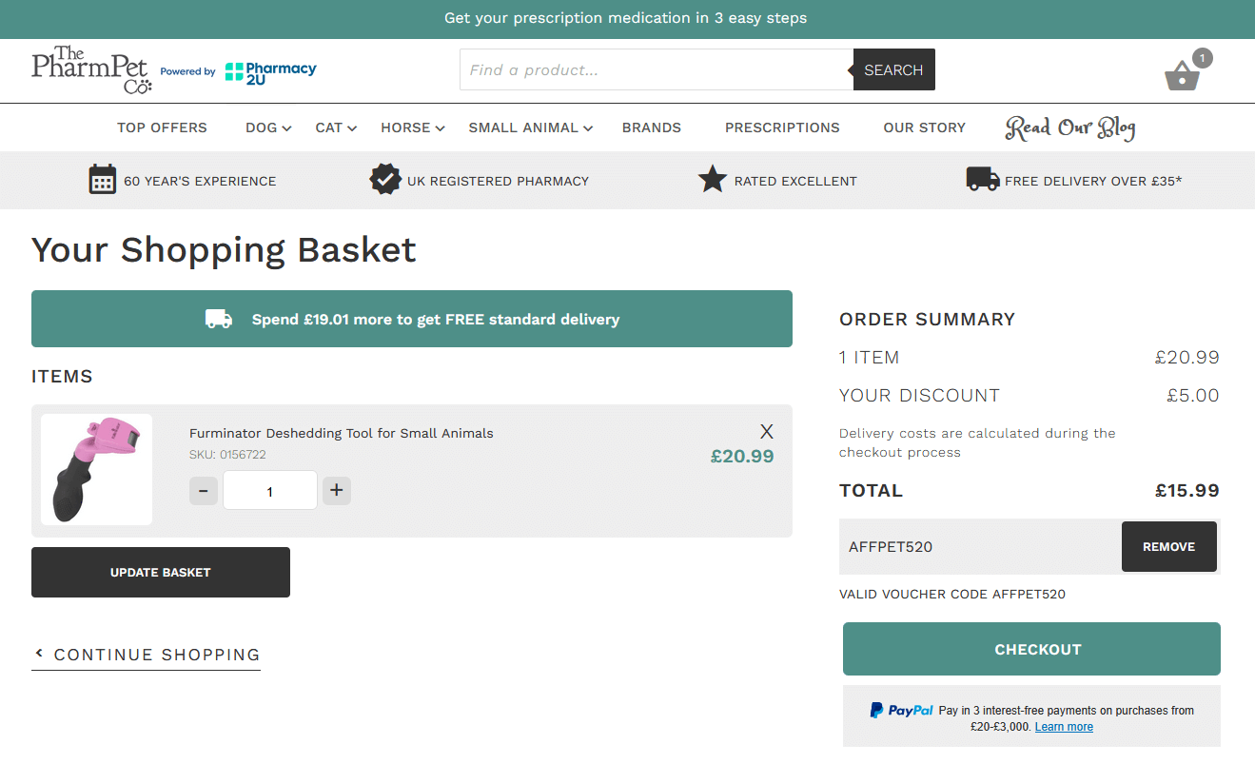Open the Read Our Blog link
Screen dimensions: 1255x764
(1070, 128)
